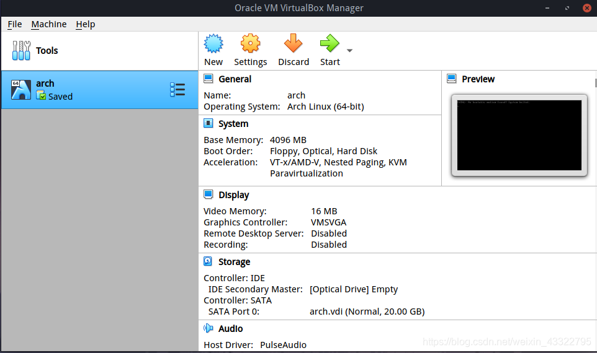Open the Help menu
This screenshot has width=597, height=353.
[85, 24]
